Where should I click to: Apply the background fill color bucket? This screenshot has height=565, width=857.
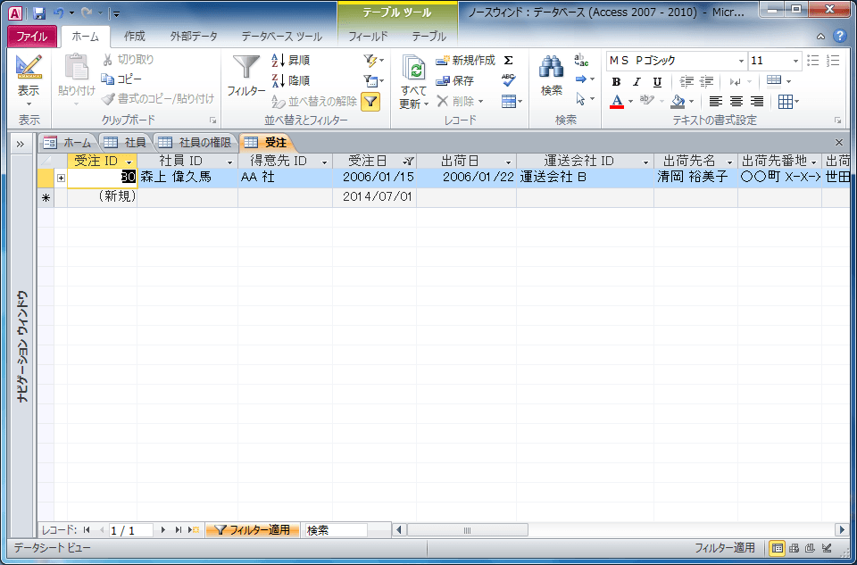(678, 101)
